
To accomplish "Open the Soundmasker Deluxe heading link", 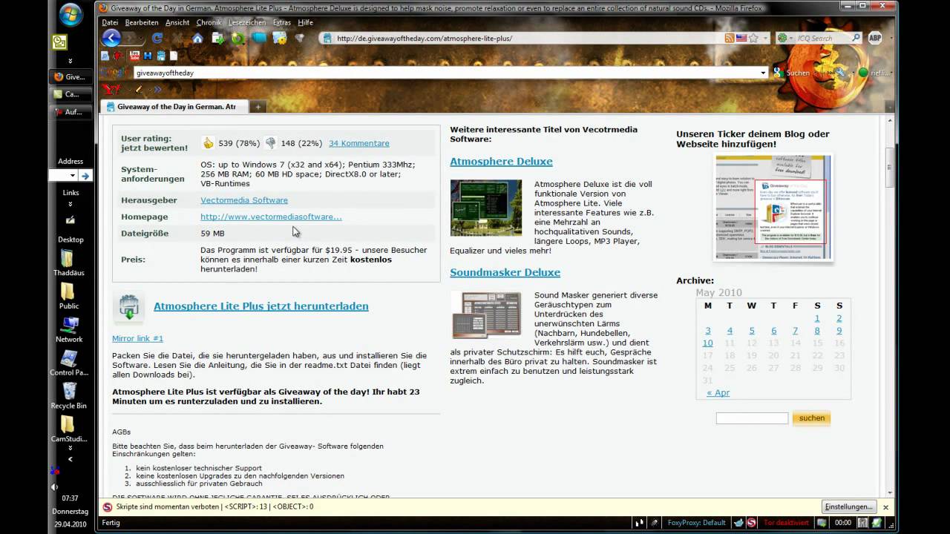I will tap(505, 272).
